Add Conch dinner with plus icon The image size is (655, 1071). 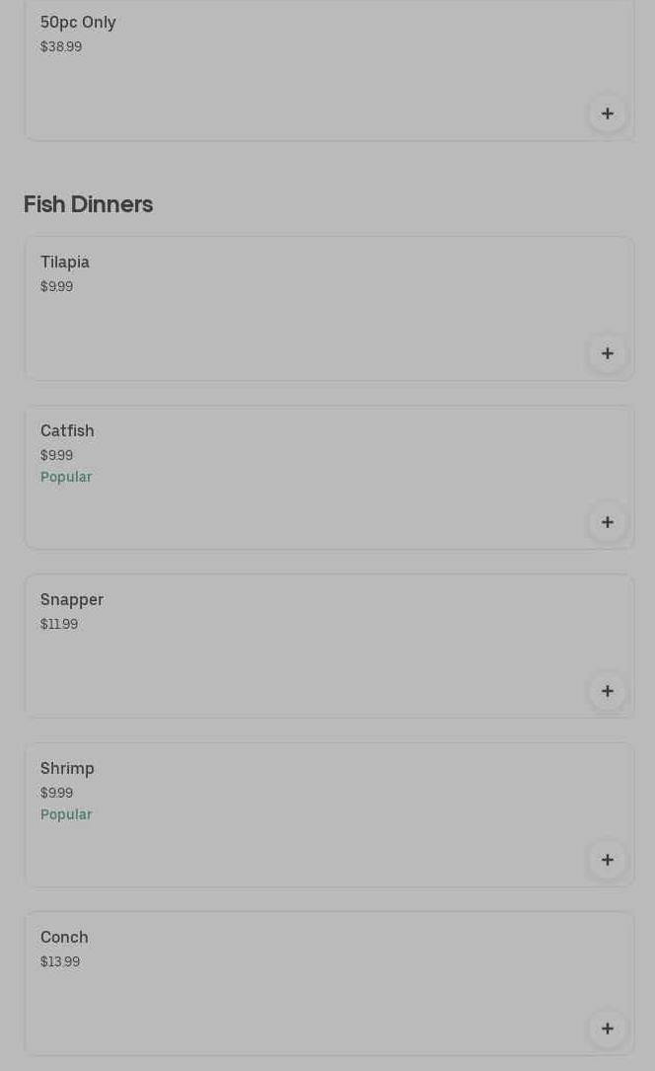coord(607,1029)
